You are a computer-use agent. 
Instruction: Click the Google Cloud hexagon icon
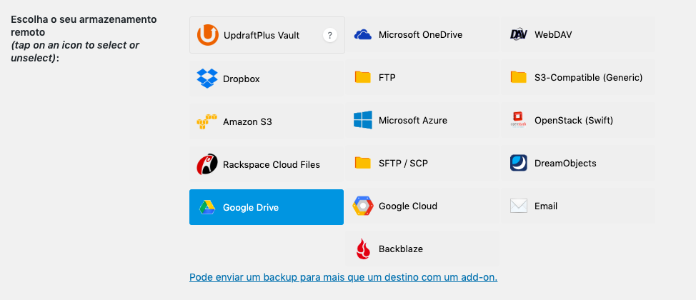pos(362,206)
